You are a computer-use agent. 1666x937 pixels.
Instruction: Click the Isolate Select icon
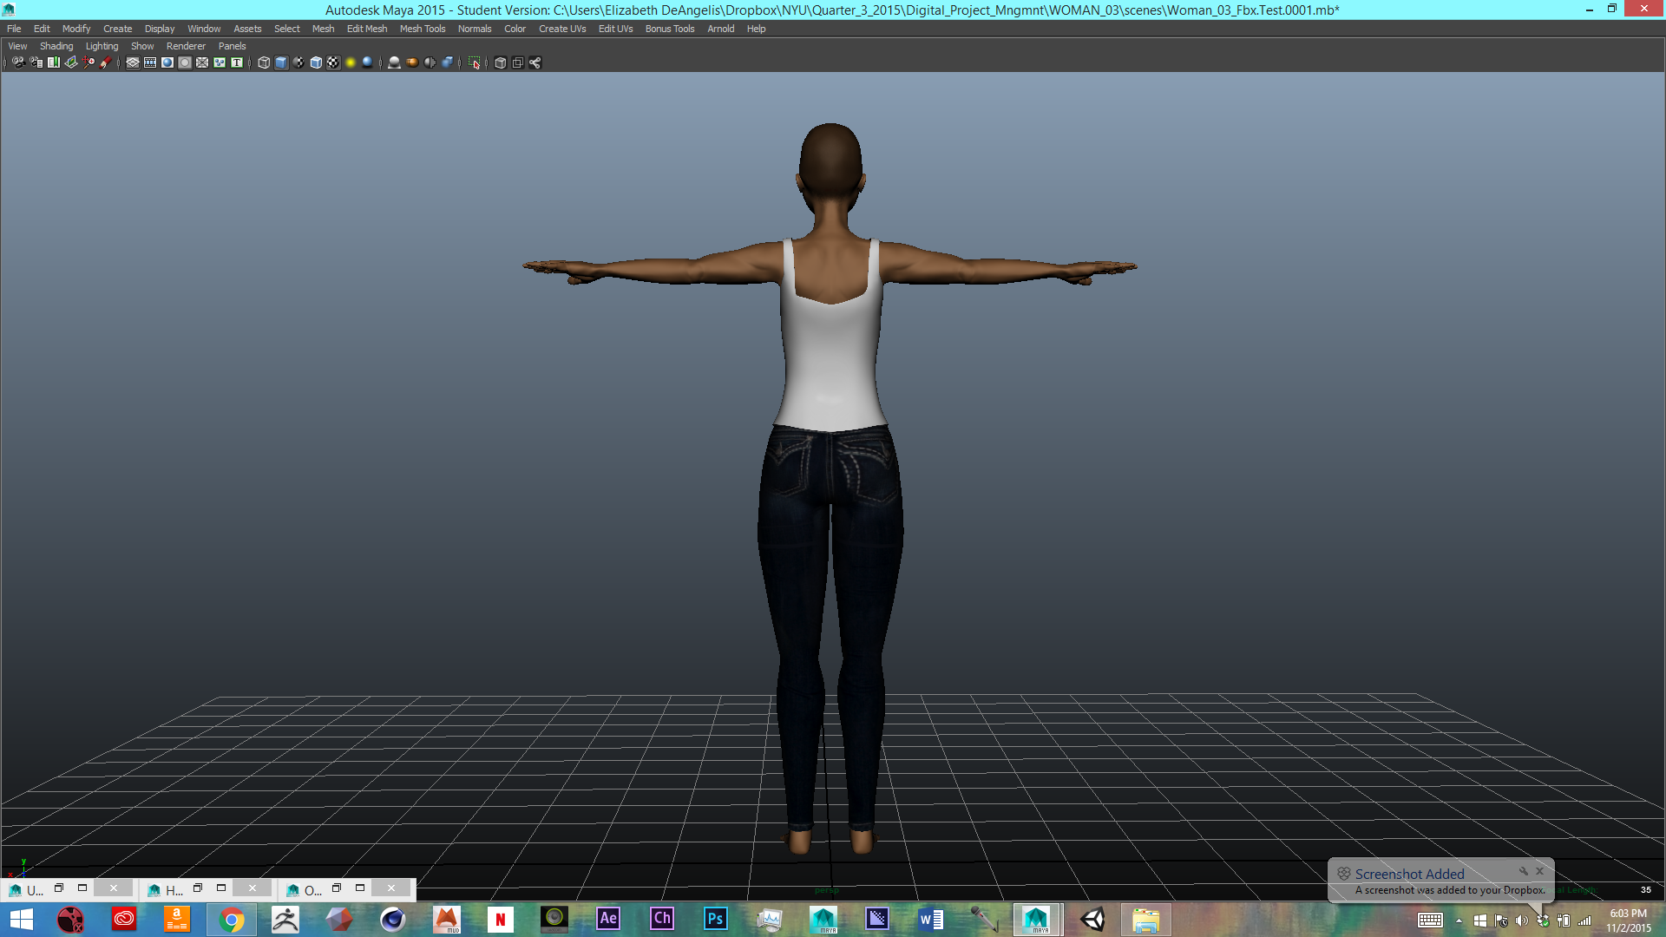tap(474, 62)
